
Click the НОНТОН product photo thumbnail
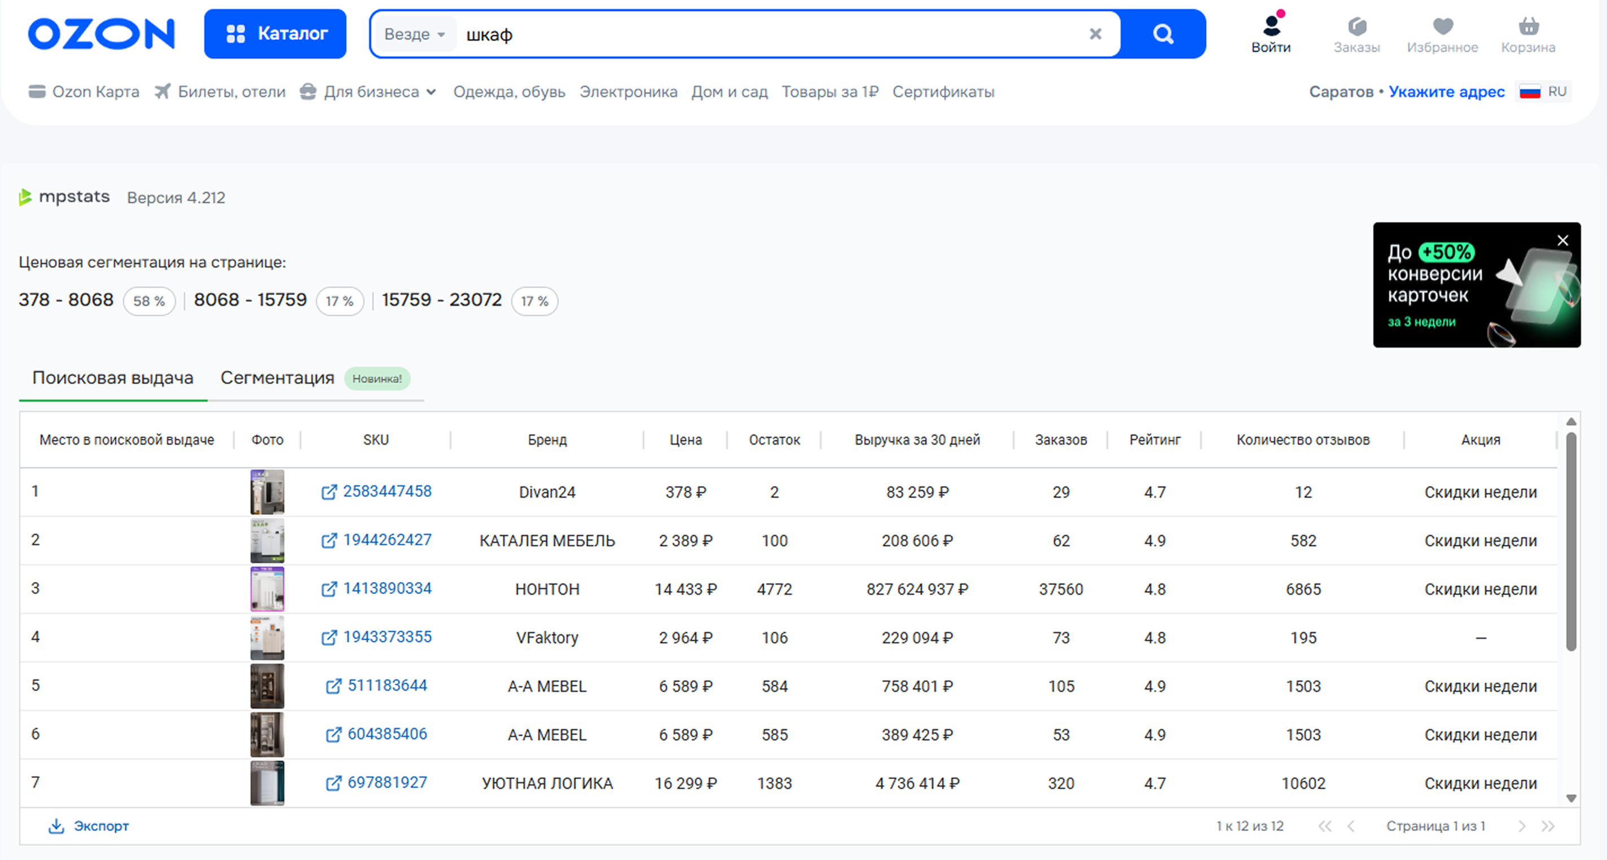coord(267,589)
